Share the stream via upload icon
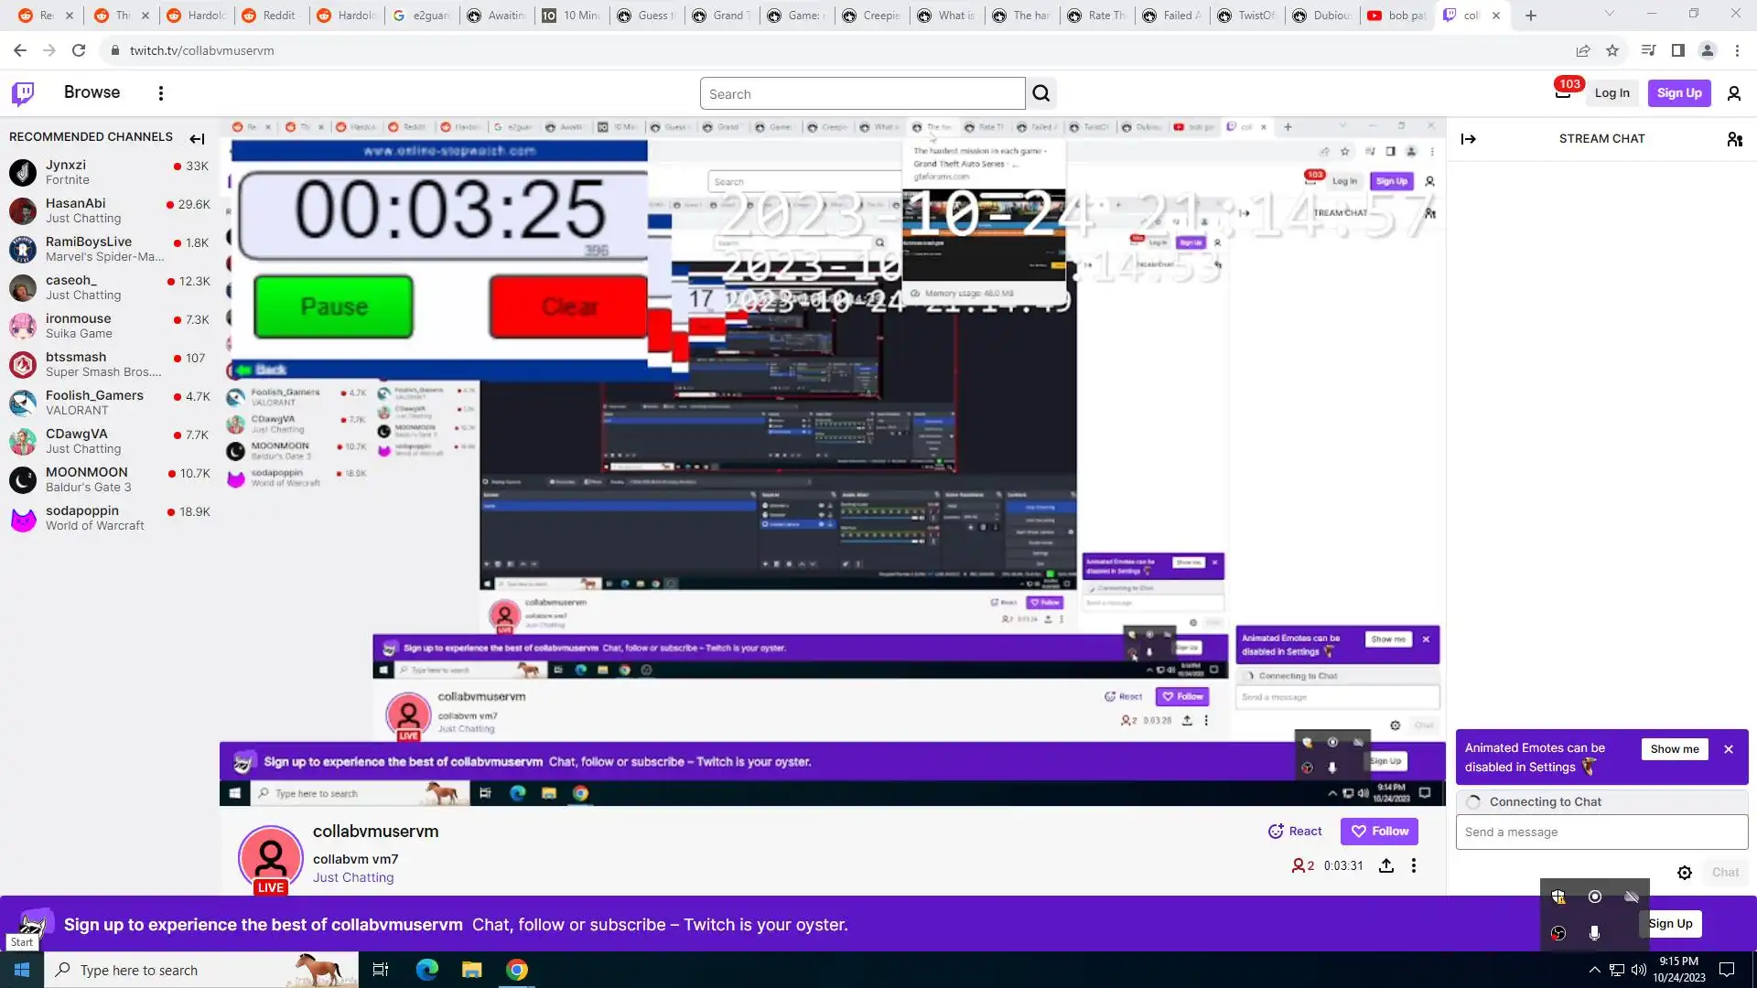Image resolution: width=1757 pixels, height=988 pixels. (x=1386, y=865)
